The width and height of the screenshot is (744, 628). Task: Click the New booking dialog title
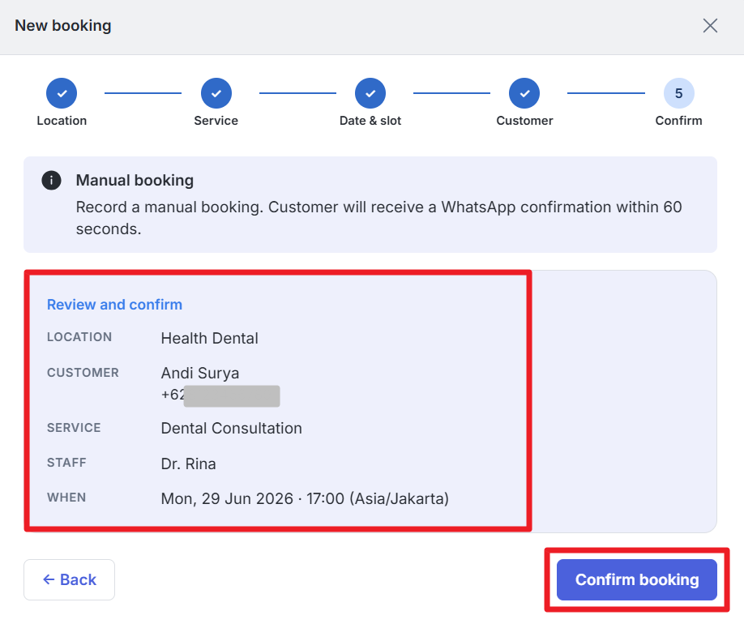pos(63,26)
